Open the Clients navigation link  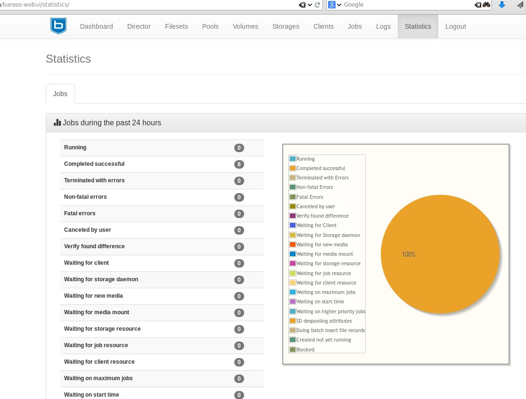323,26
